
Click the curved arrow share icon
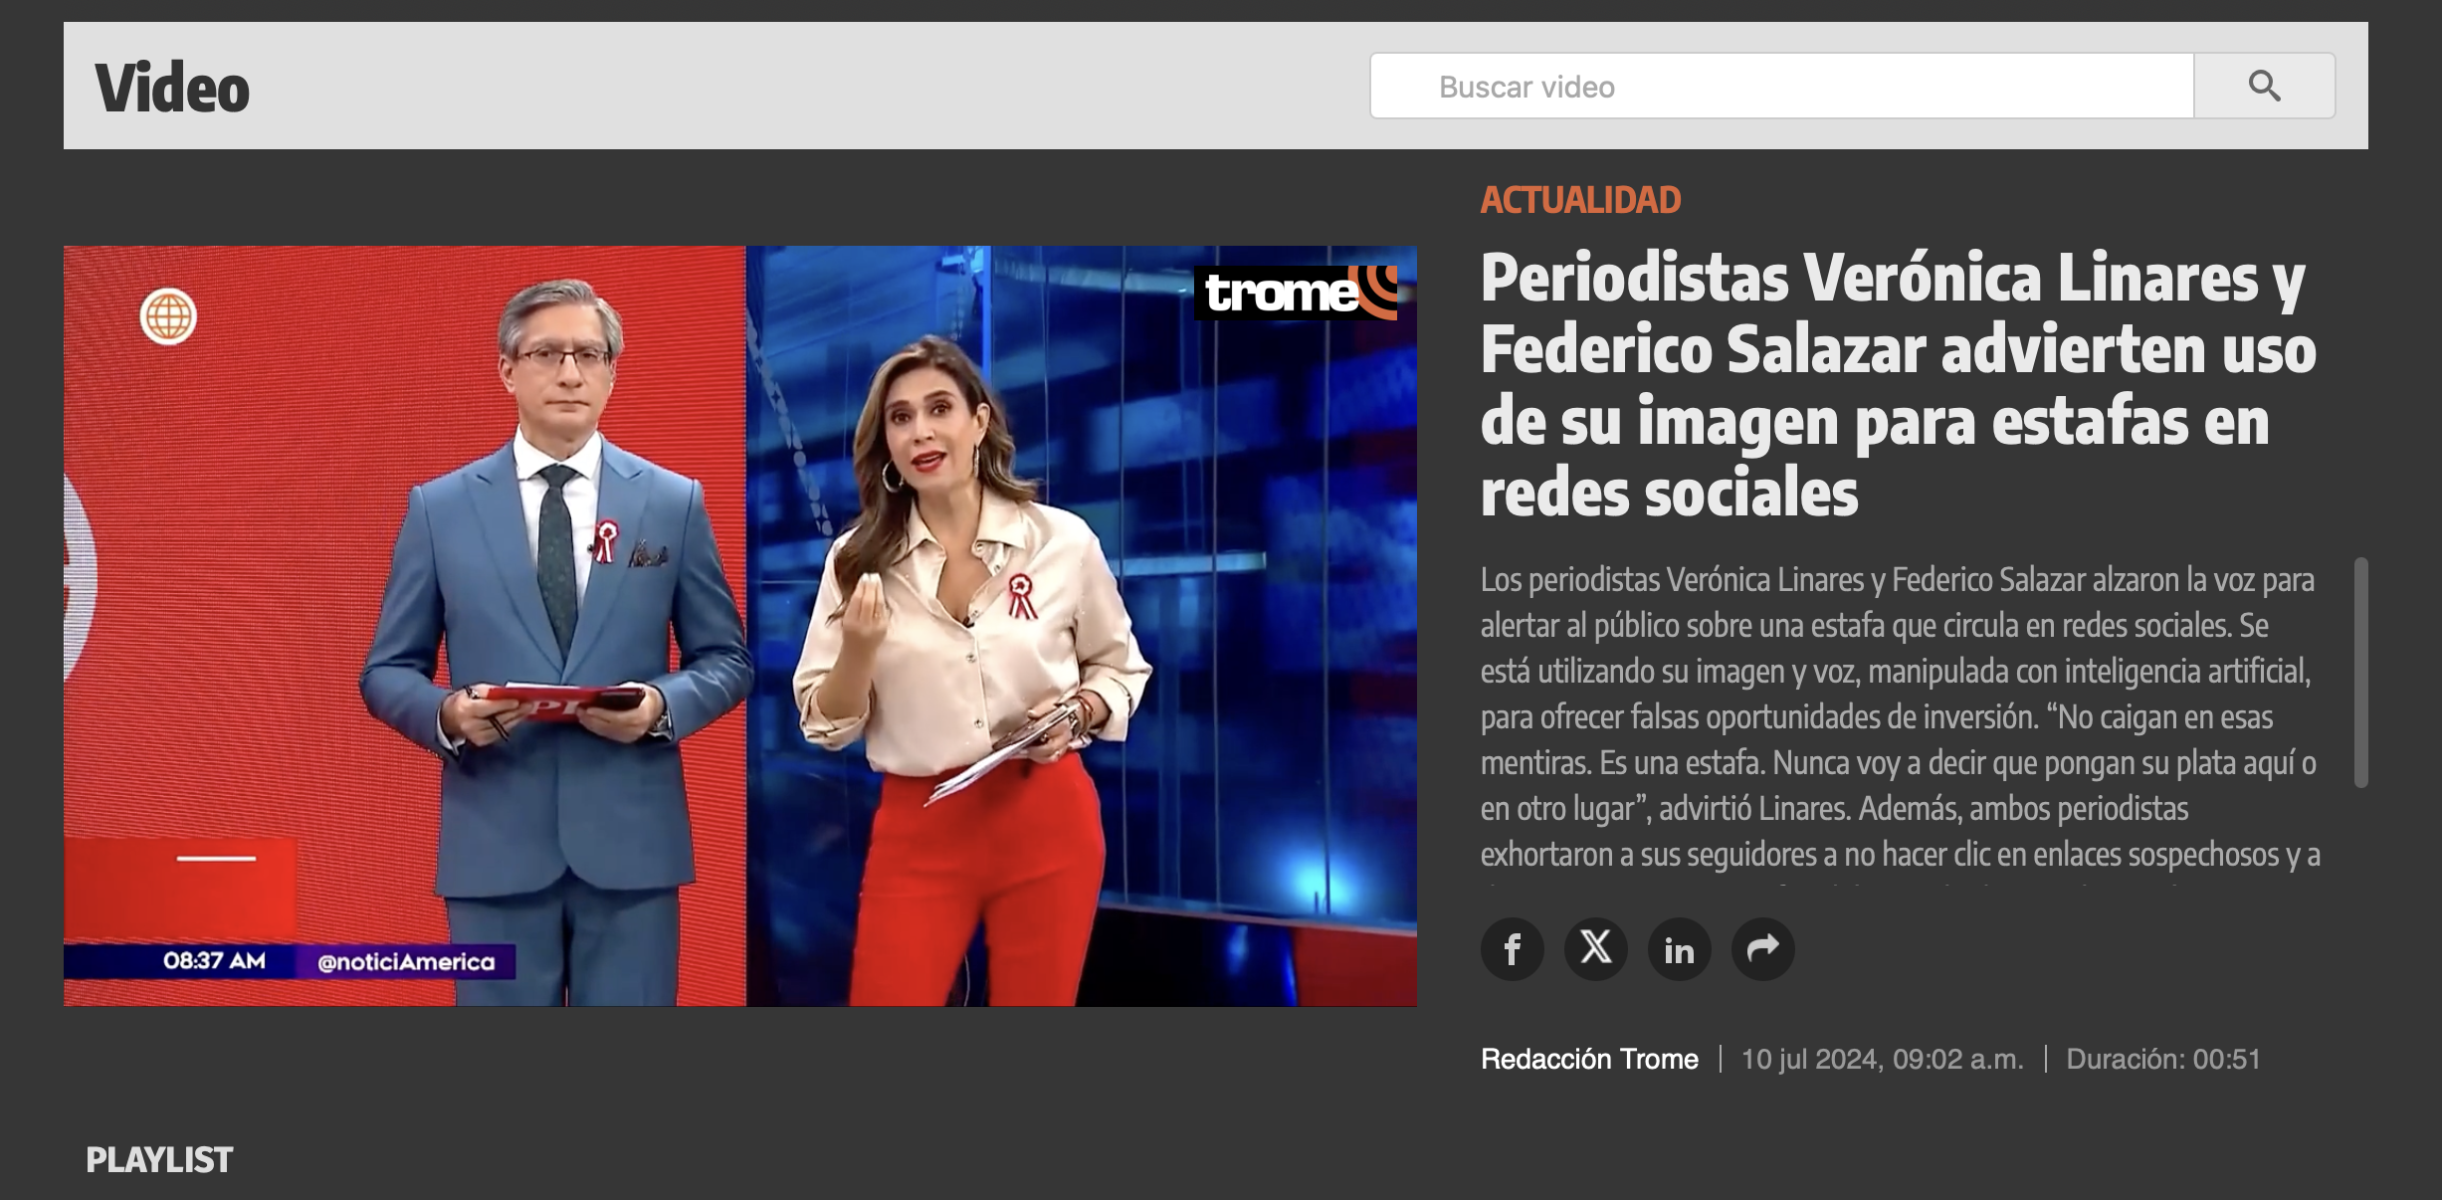click(x=1762, y=949)
